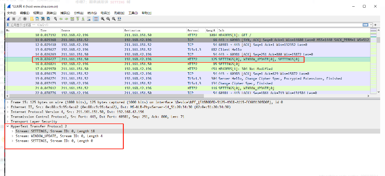The width and height of the screenshot is (385, 176).
Task: Sort by the Source column header
Action: tap(92, 30)
